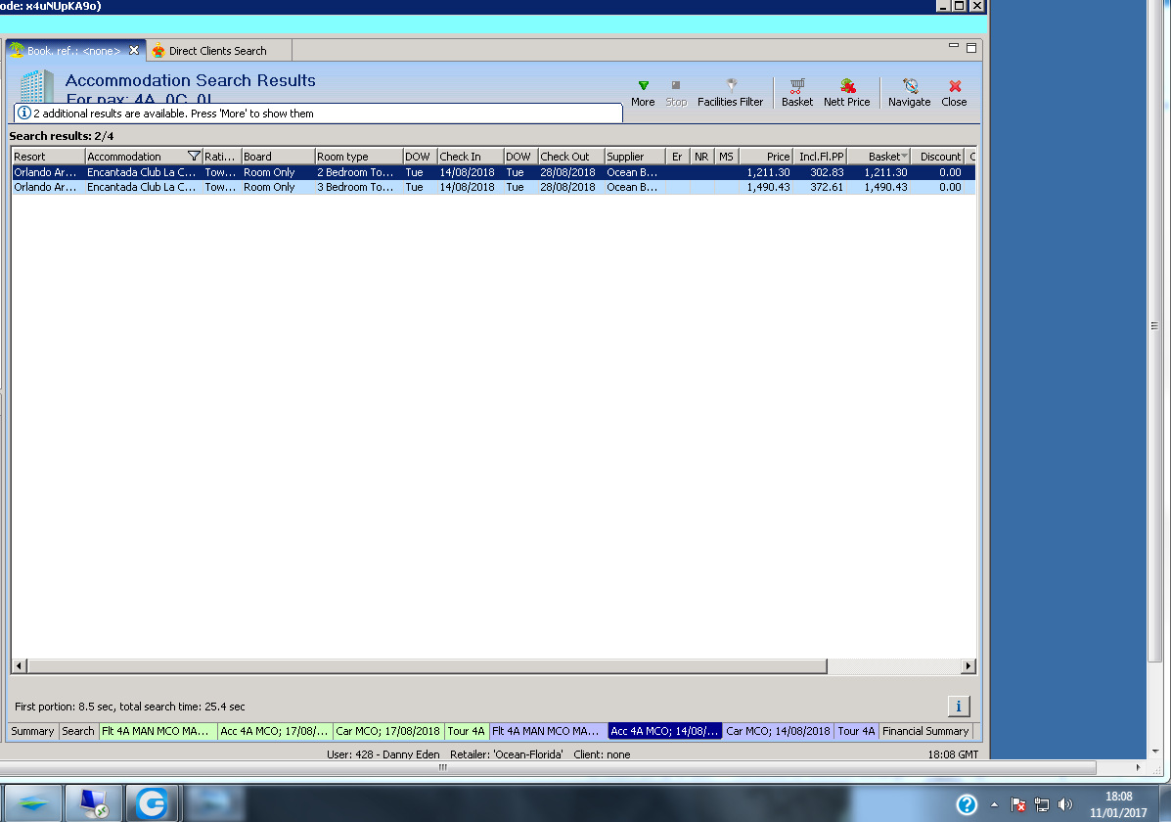Open the purple Flt 4A MAN MCO tab
This screenshot has width=1171, height=822.
(x=548, y=731)
